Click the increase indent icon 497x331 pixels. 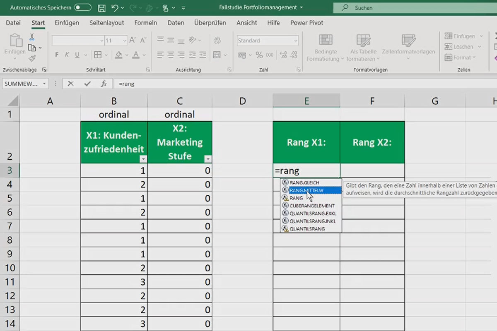coord(203,55)
